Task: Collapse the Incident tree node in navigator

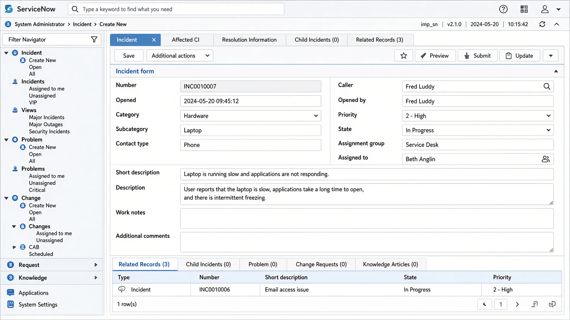Action: [x=6, y=53]
